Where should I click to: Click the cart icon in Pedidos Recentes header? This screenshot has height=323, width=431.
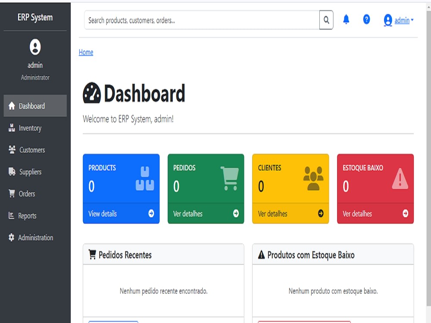(x=92, y=255)
